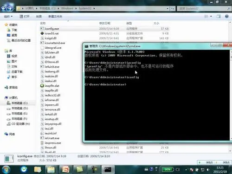Click the battery 90% meter in taskbar
Image resolution: width=232 pixels, height=174 pixels.
[x=168, y=169]
